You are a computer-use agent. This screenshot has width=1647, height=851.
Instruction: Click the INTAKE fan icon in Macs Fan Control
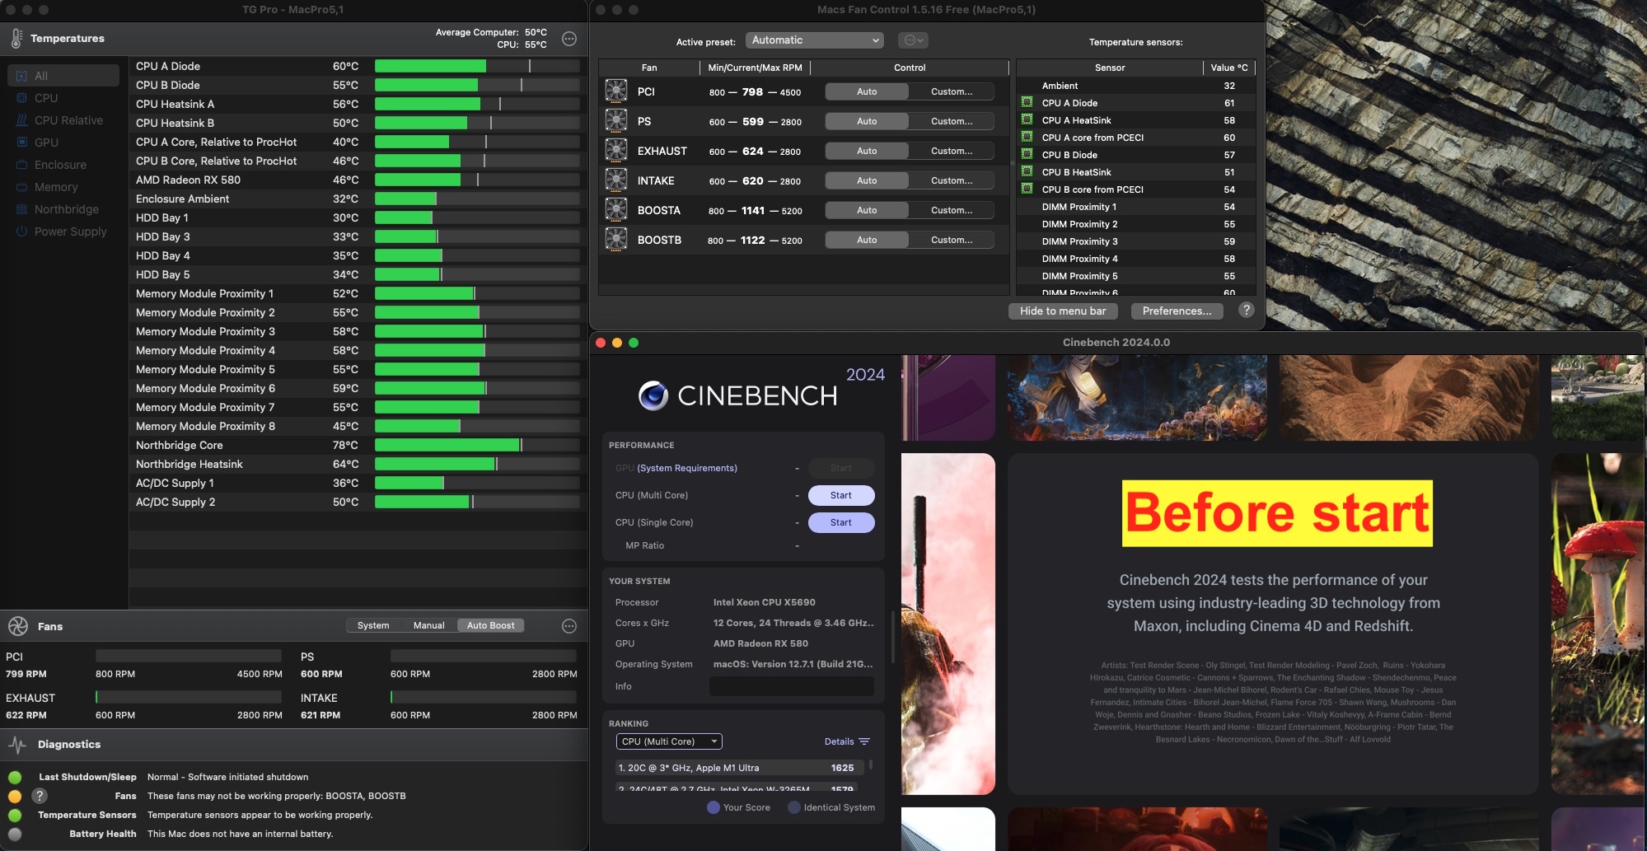click(x=616, y=180)
